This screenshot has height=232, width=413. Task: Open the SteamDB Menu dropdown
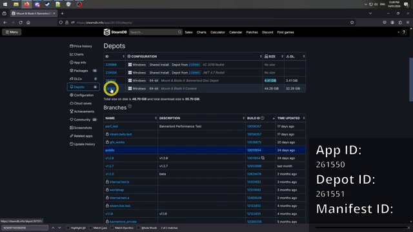pos(12,32)
